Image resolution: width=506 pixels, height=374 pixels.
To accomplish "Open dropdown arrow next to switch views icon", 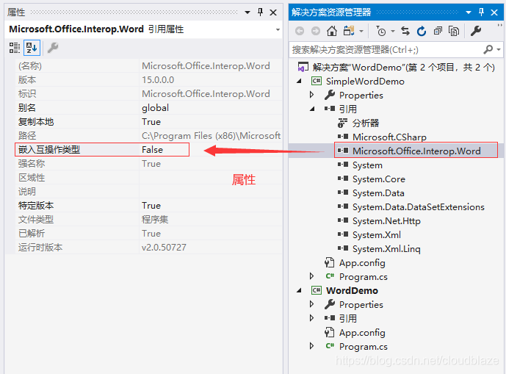I will click(361, 32).
